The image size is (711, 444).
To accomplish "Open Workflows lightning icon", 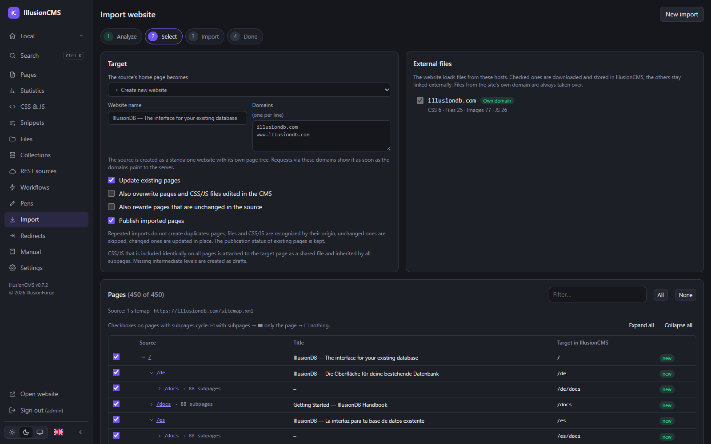I will [x=12, y=187].
